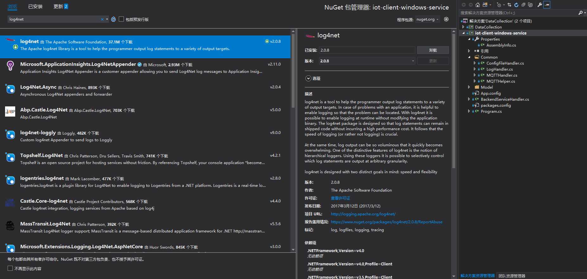
Task: Click the Topshelf.Log4Net package icon
Action: pos(10,157)
